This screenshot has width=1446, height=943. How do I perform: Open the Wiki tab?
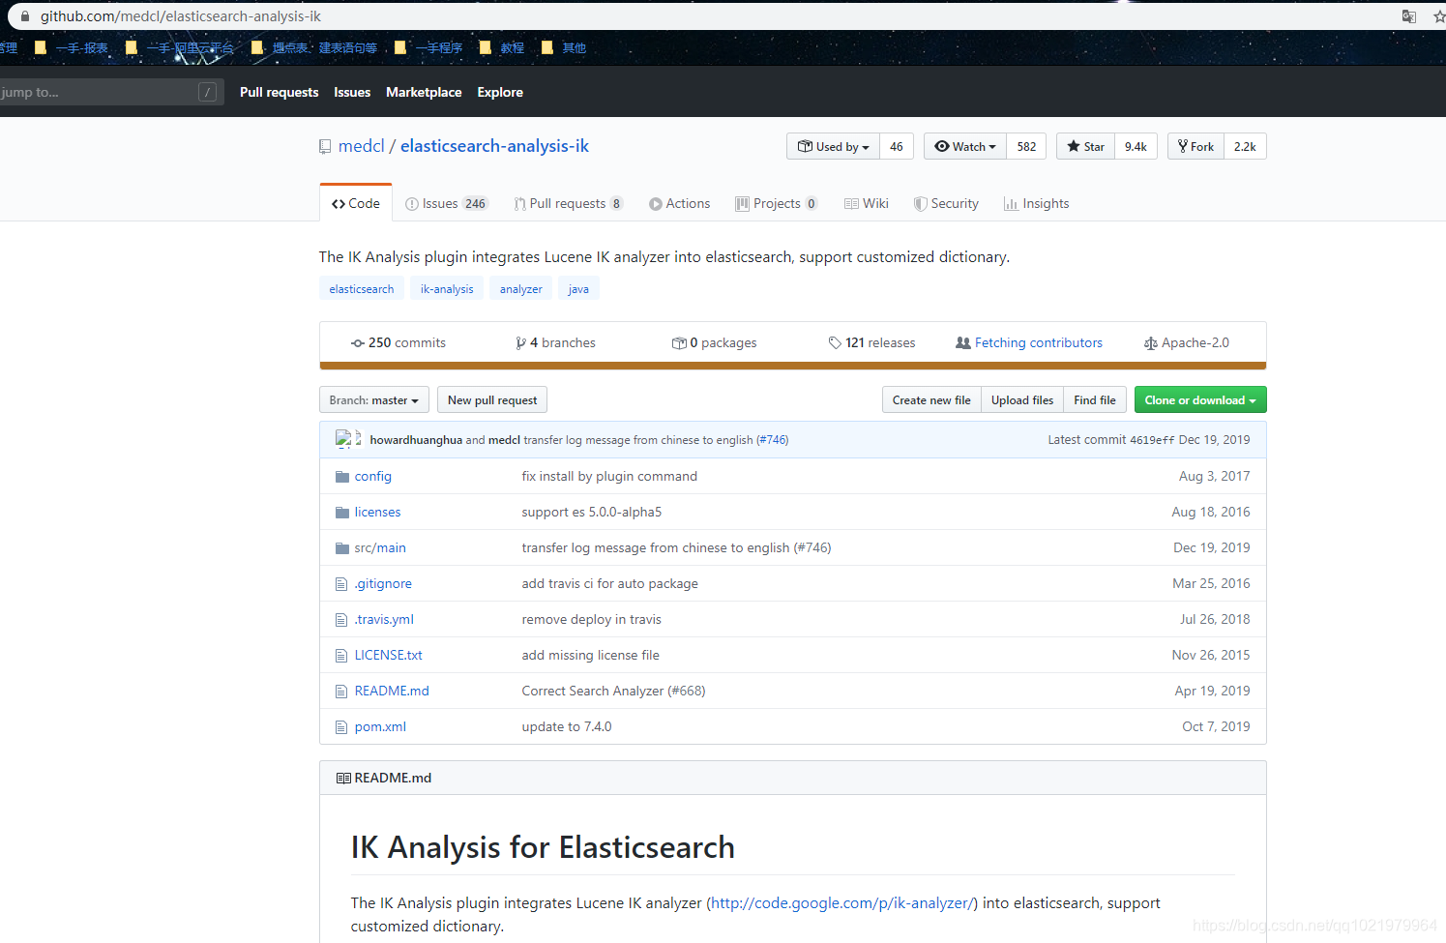866,203
